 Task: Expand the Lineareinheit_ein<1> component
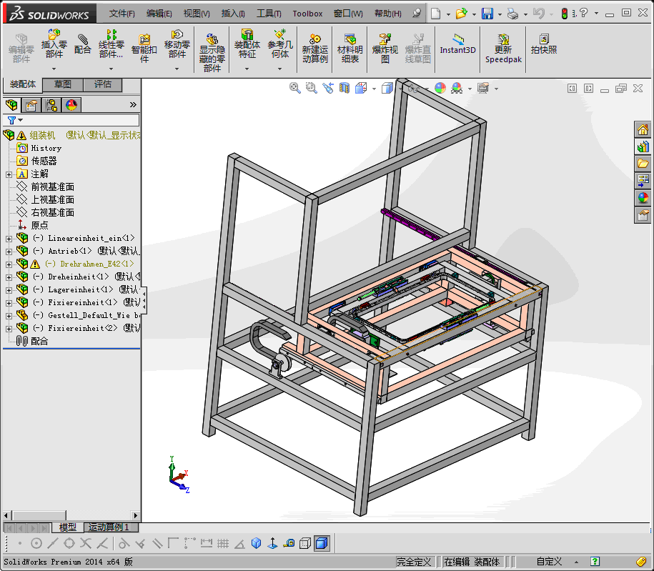[9, 239]
